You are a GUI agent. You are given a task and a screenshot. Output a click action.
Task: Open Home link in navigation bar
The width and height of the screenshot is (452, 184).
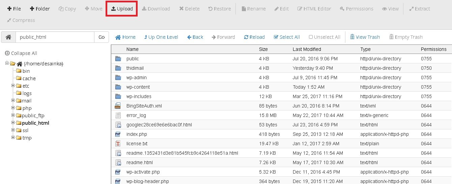[125, 37]
